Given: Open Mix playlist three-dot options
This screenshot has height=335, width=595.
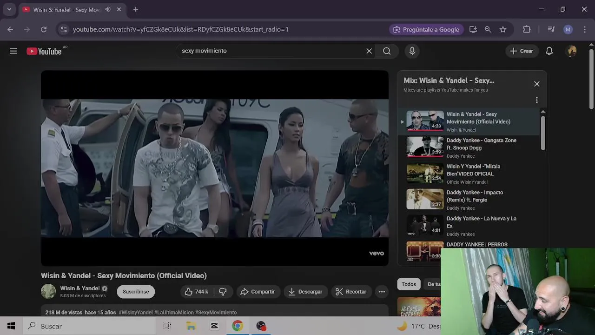Looking at the screenshot, I should [x=537, y=100].
